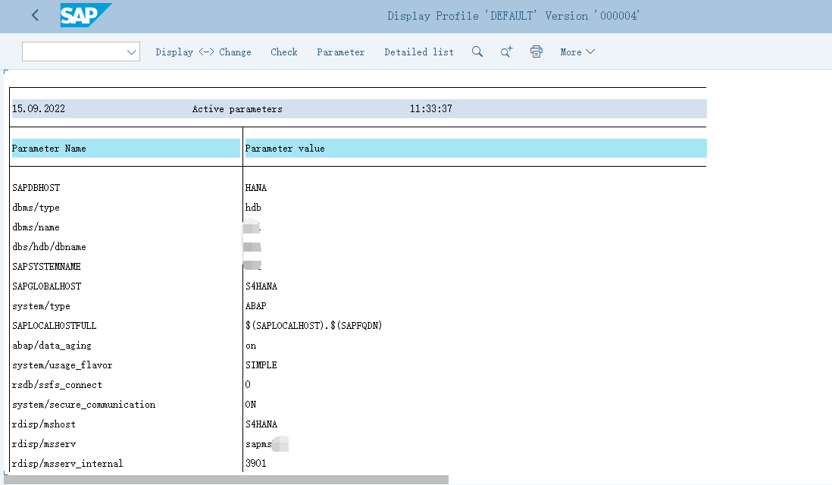832x485 pixels.
Task: Click the Find Next magnifier-plus icon
Action: point(506,52)
